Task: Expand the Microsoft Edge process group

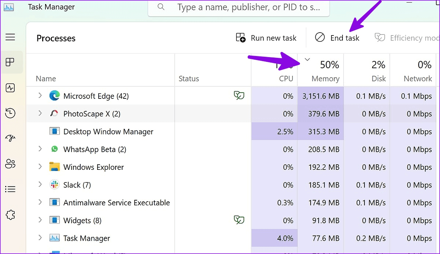Action: (40, 96)
